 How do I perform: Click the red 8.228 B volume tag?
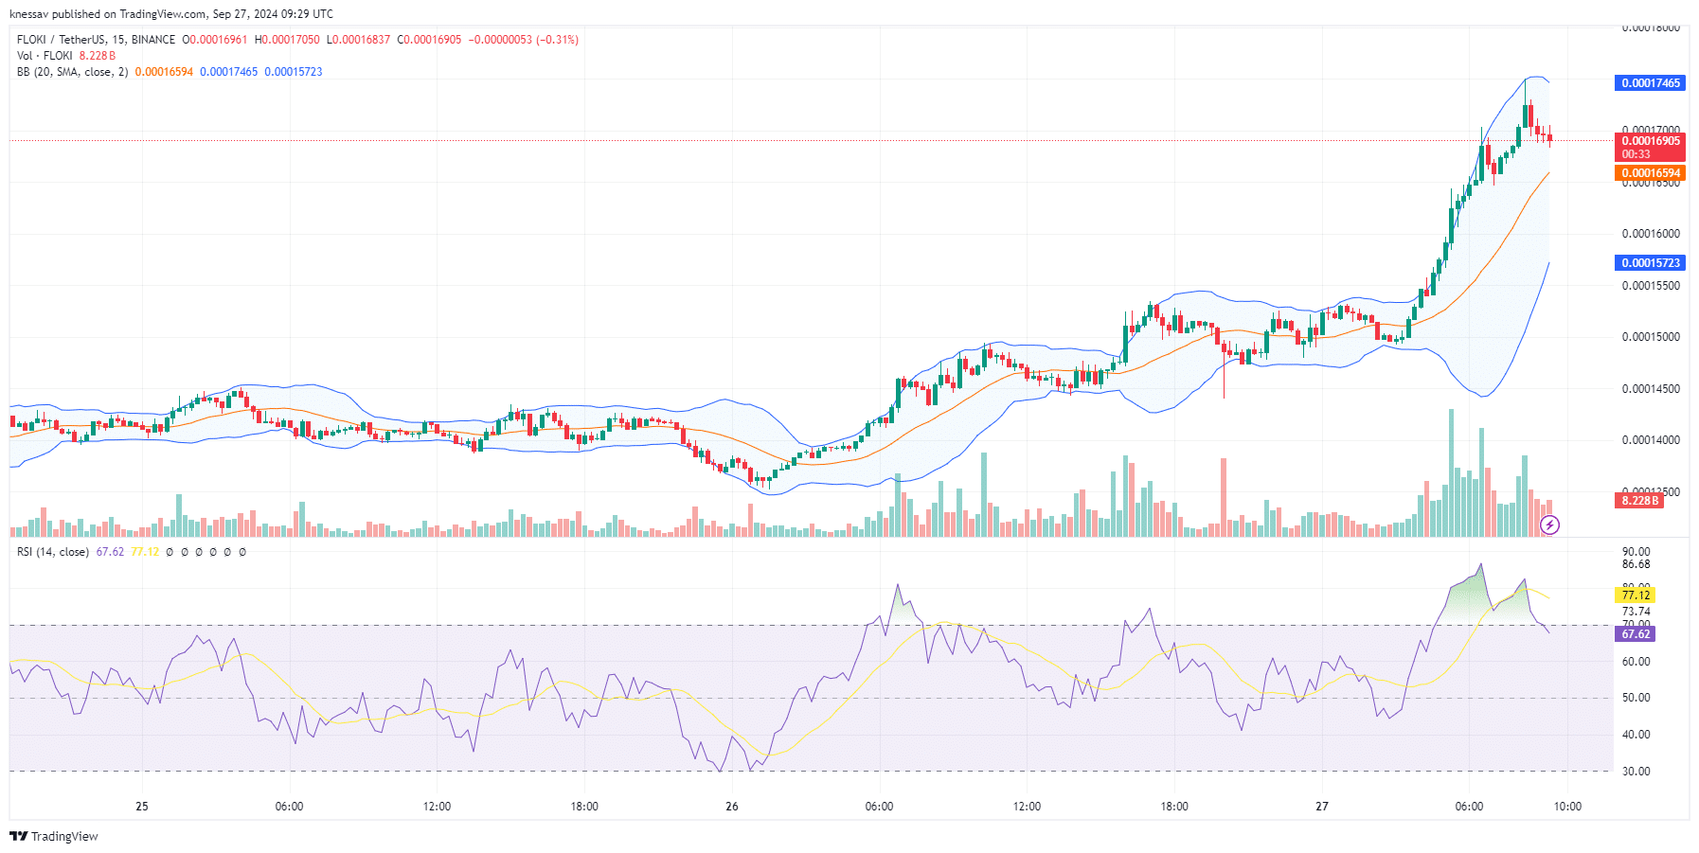point(1638,501)
